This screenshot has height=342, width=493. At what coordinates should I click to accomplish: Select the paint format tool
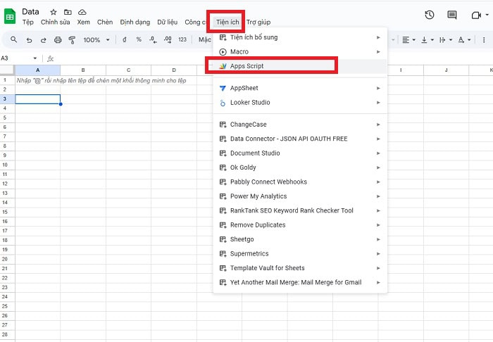(72, 40)
